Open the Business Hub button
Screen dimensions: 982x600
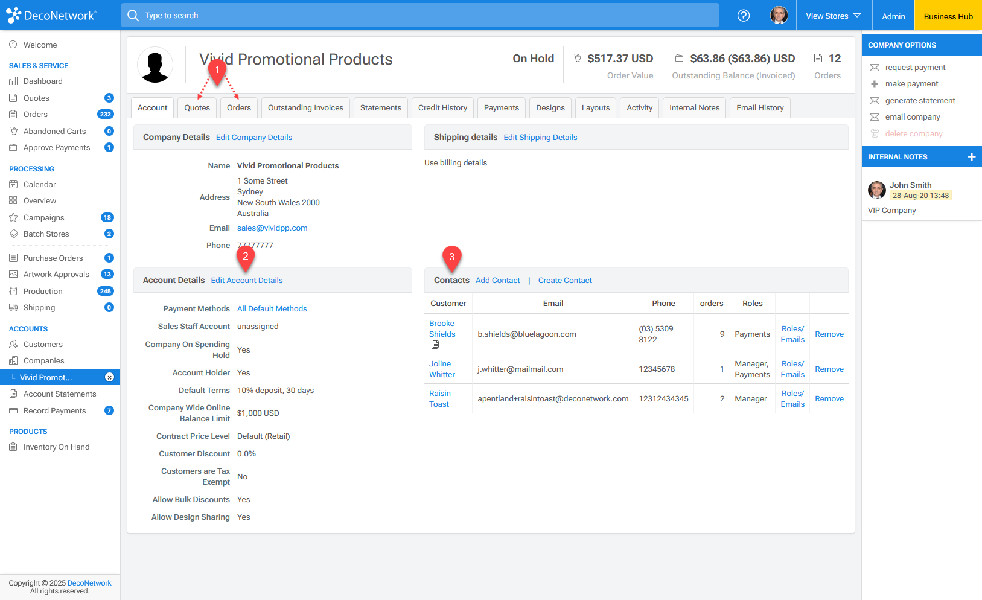[x=948, y=16]
